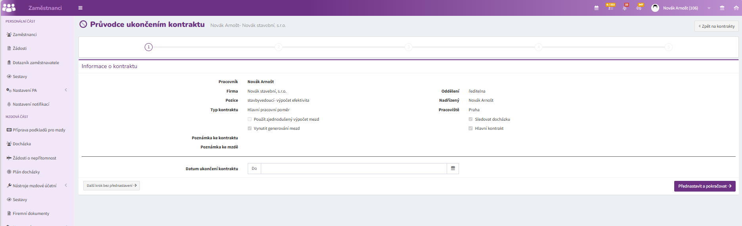The image size is (742, 226).
Task: Click wizard step 1 marker on progress bar
Action: [x=149, y=47]
